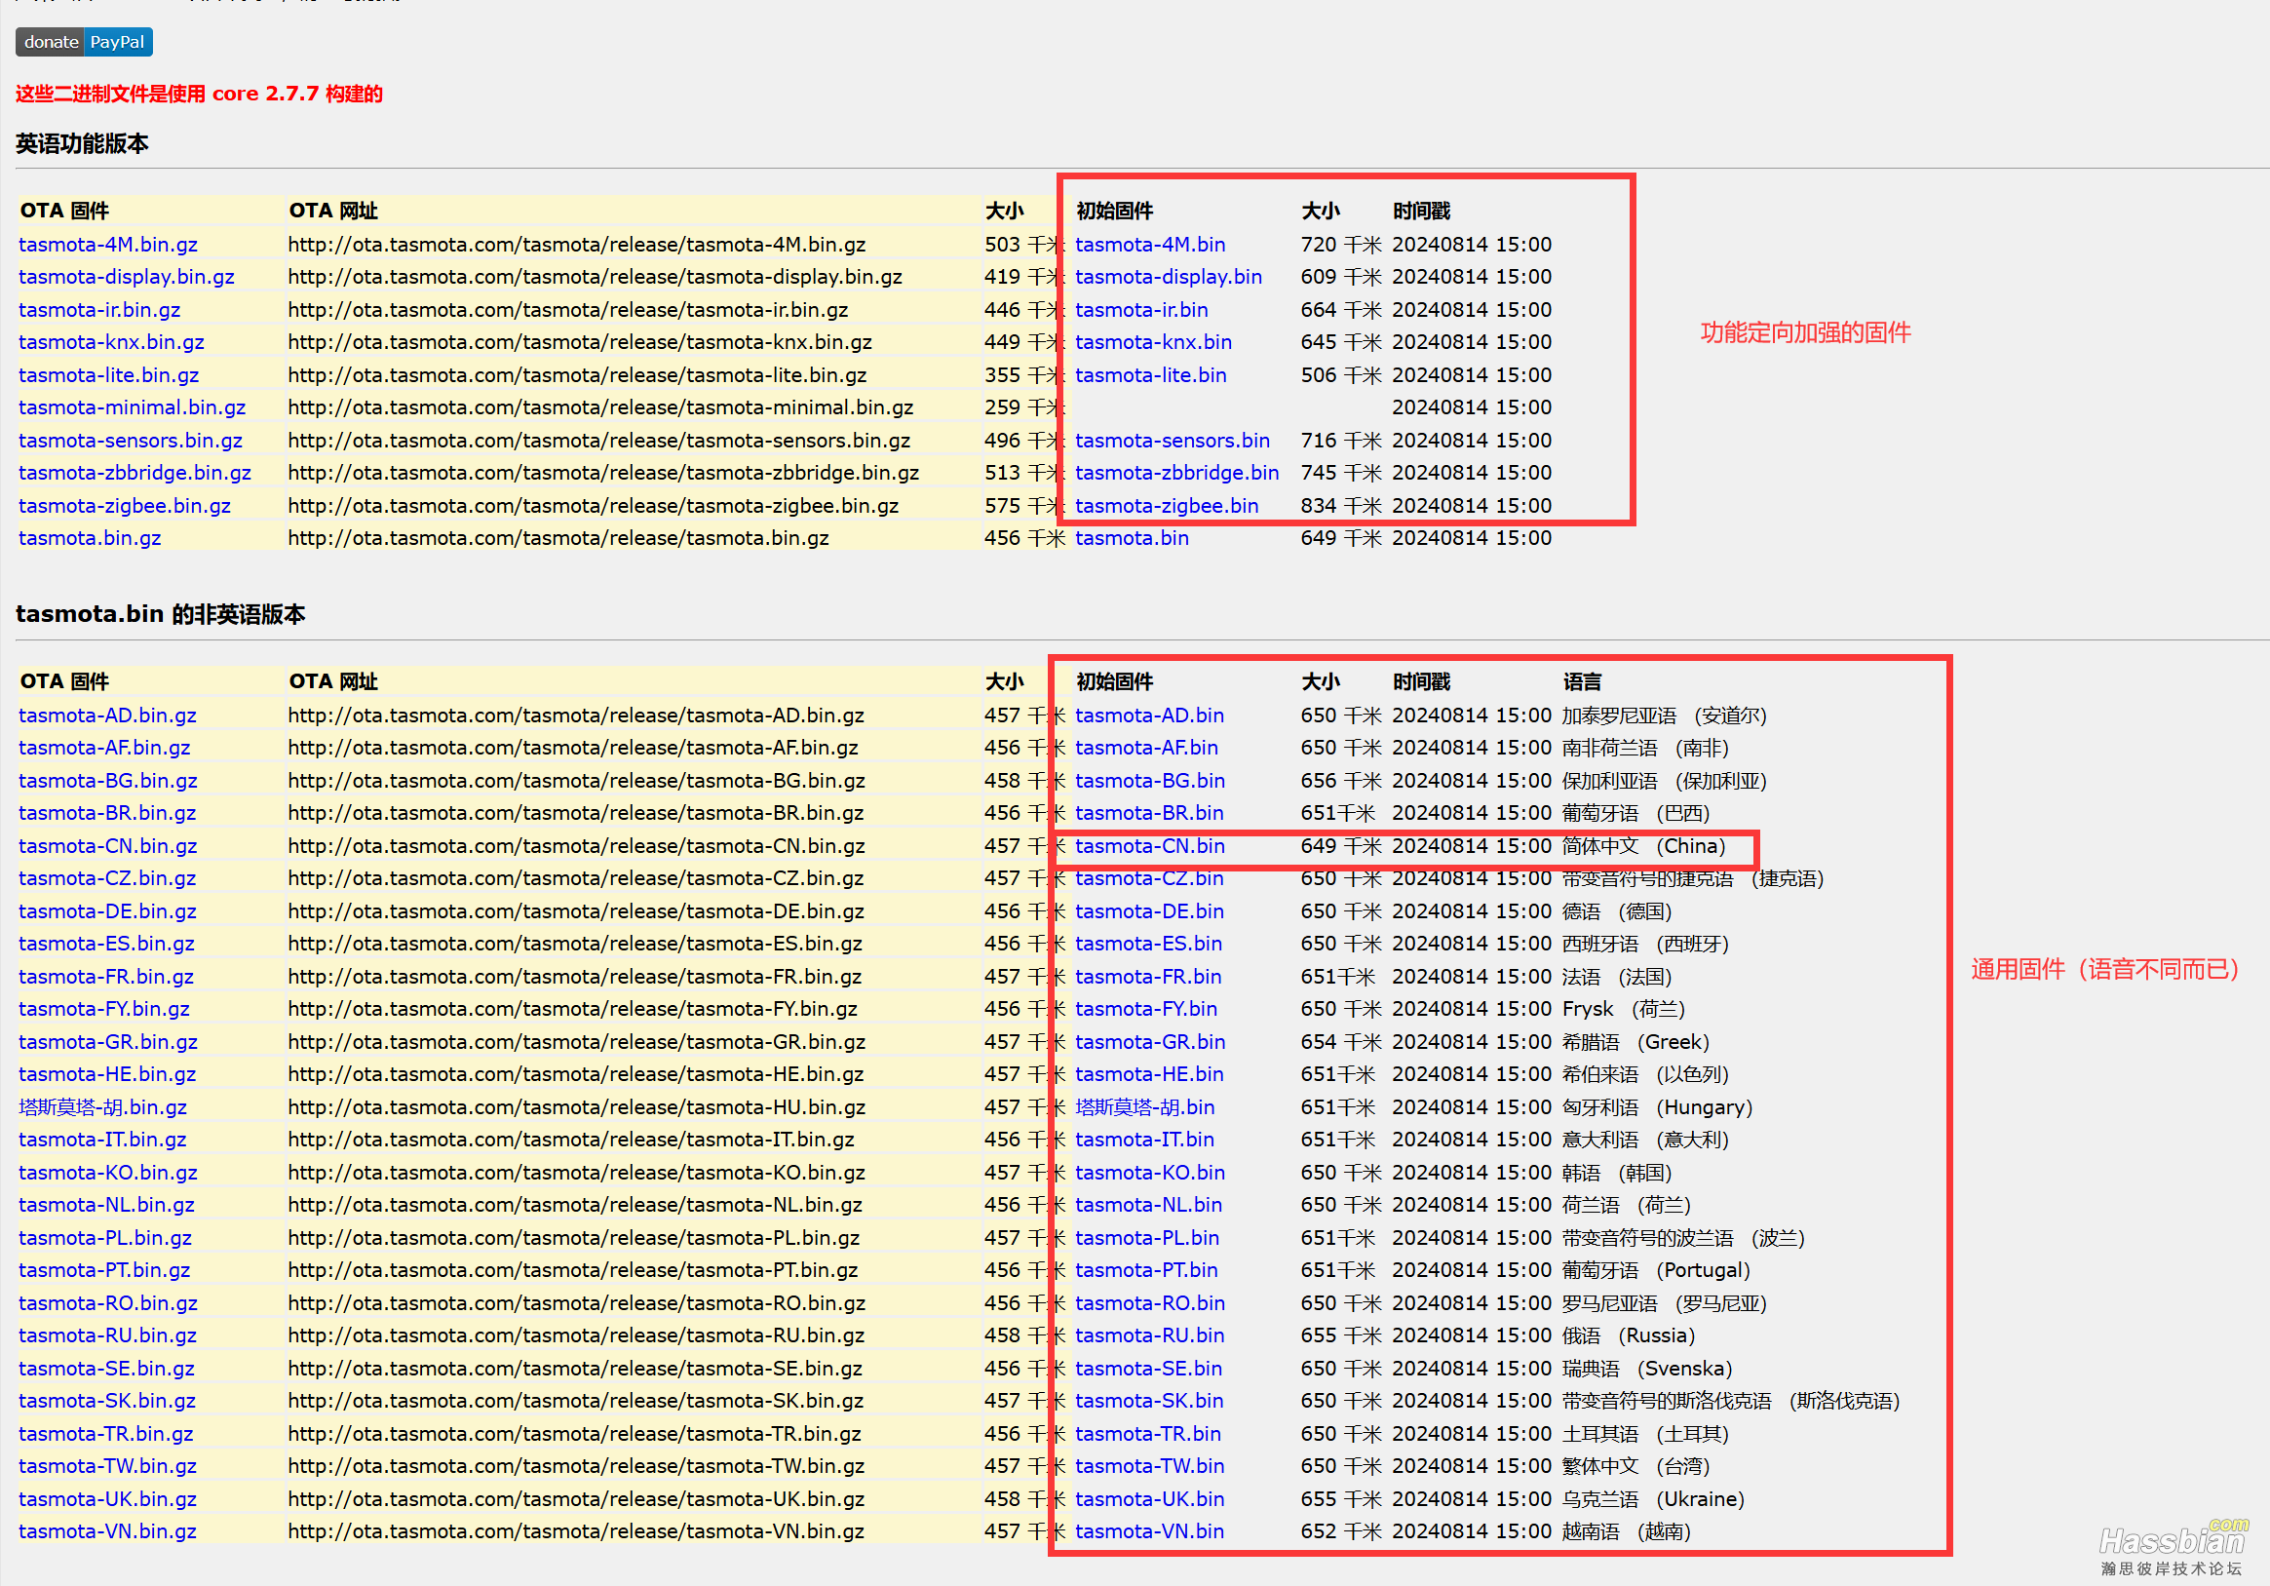Download tasmota-sensors.bin initial firmware
Screen dimensions: 2270x1586
click(x=1173, y=440)
